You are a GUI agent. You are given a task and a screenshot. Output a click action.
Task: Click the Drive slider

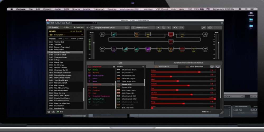[183, 72]
